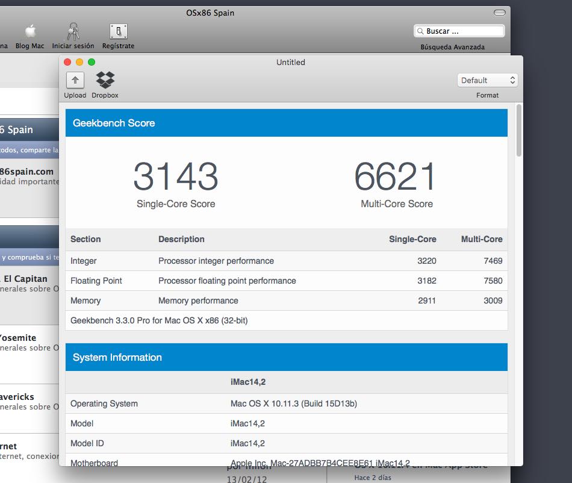Click the Model row value iMac14,2
The height and width of the screenshot is (483, 572).
pyautogui.click(x=247, y=423)
